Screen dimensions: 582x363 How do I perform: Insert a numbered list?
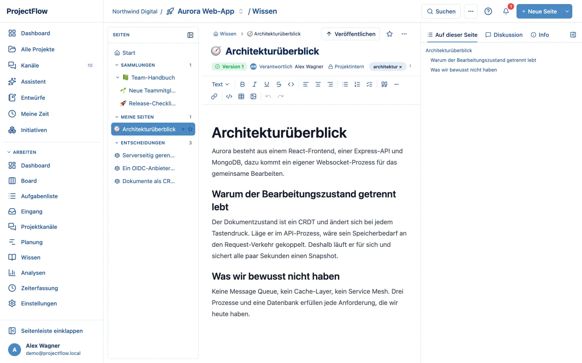point(357,84)
